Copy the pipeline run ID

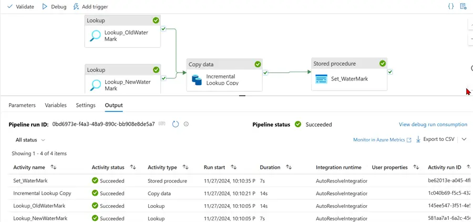[162, 124]
